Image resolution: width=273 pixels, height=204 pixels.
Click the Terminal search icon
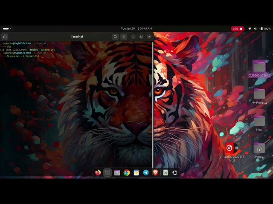(x=115, y=37)
